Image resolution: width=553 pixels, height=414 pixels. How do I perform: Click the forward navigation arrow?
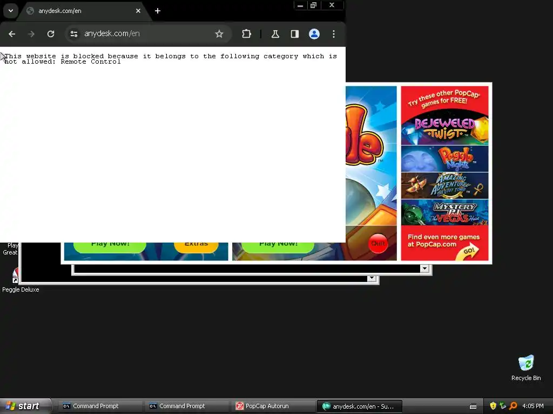pyautogui.click(x=31, y=34)
